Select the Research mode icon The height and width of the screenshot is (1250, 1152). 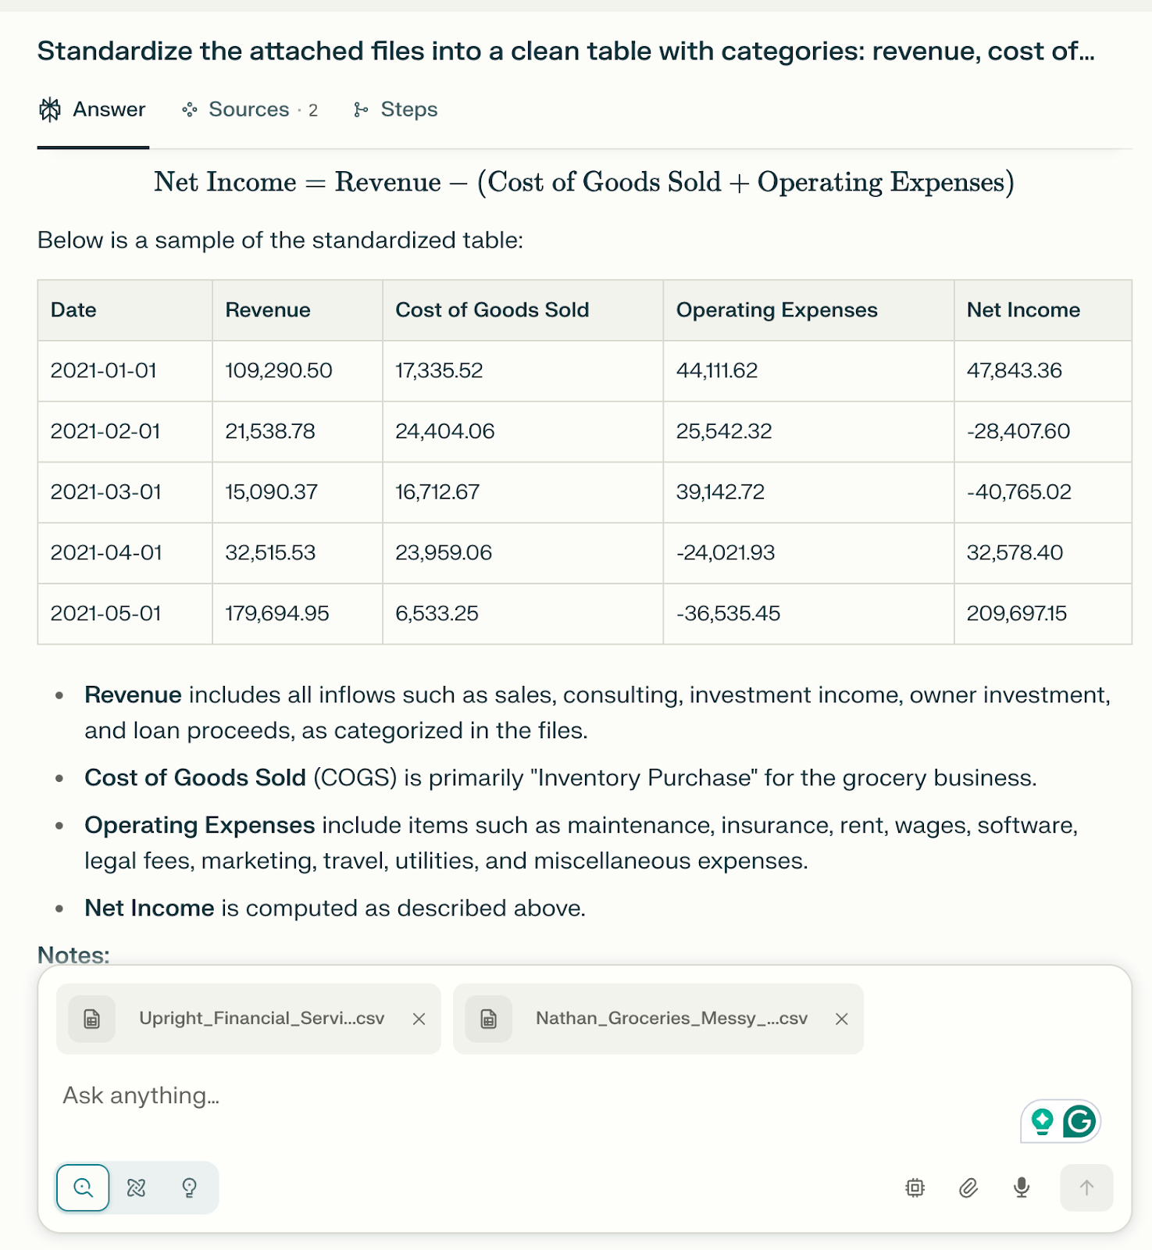point(136,1187)
